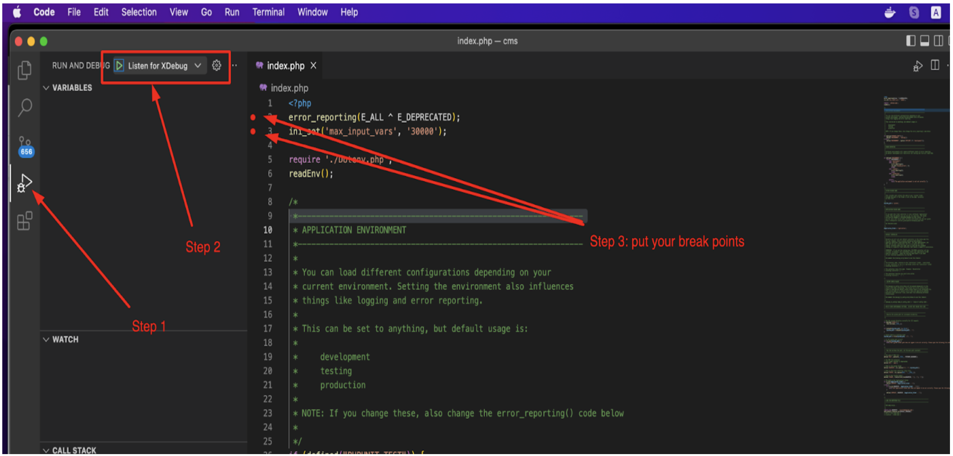Open launch.json via gear icon
The image size is (953, 456).
(217, 66)
